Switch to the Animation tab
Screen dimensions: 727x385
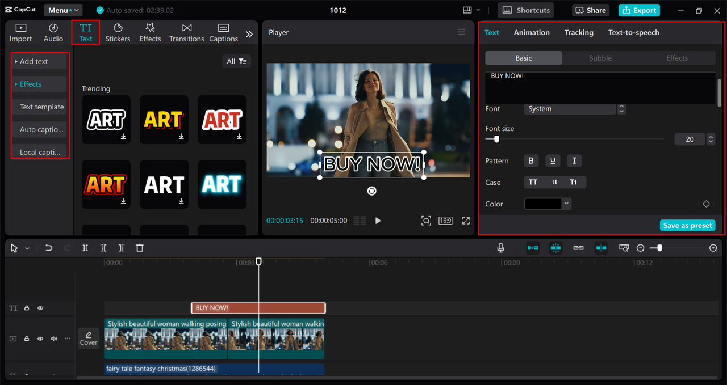pyautogui.click(x=532, y=32)
